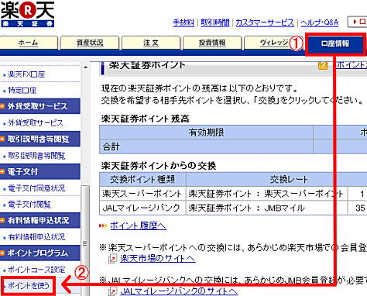Screen dimensions: 367x296
Task: Open the 取引時間 link
Action: coord(215,22)
